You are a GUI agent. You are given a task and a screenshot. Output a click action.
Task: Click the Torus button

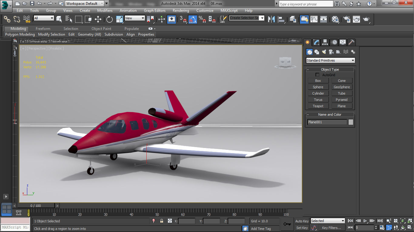[318, 100]
